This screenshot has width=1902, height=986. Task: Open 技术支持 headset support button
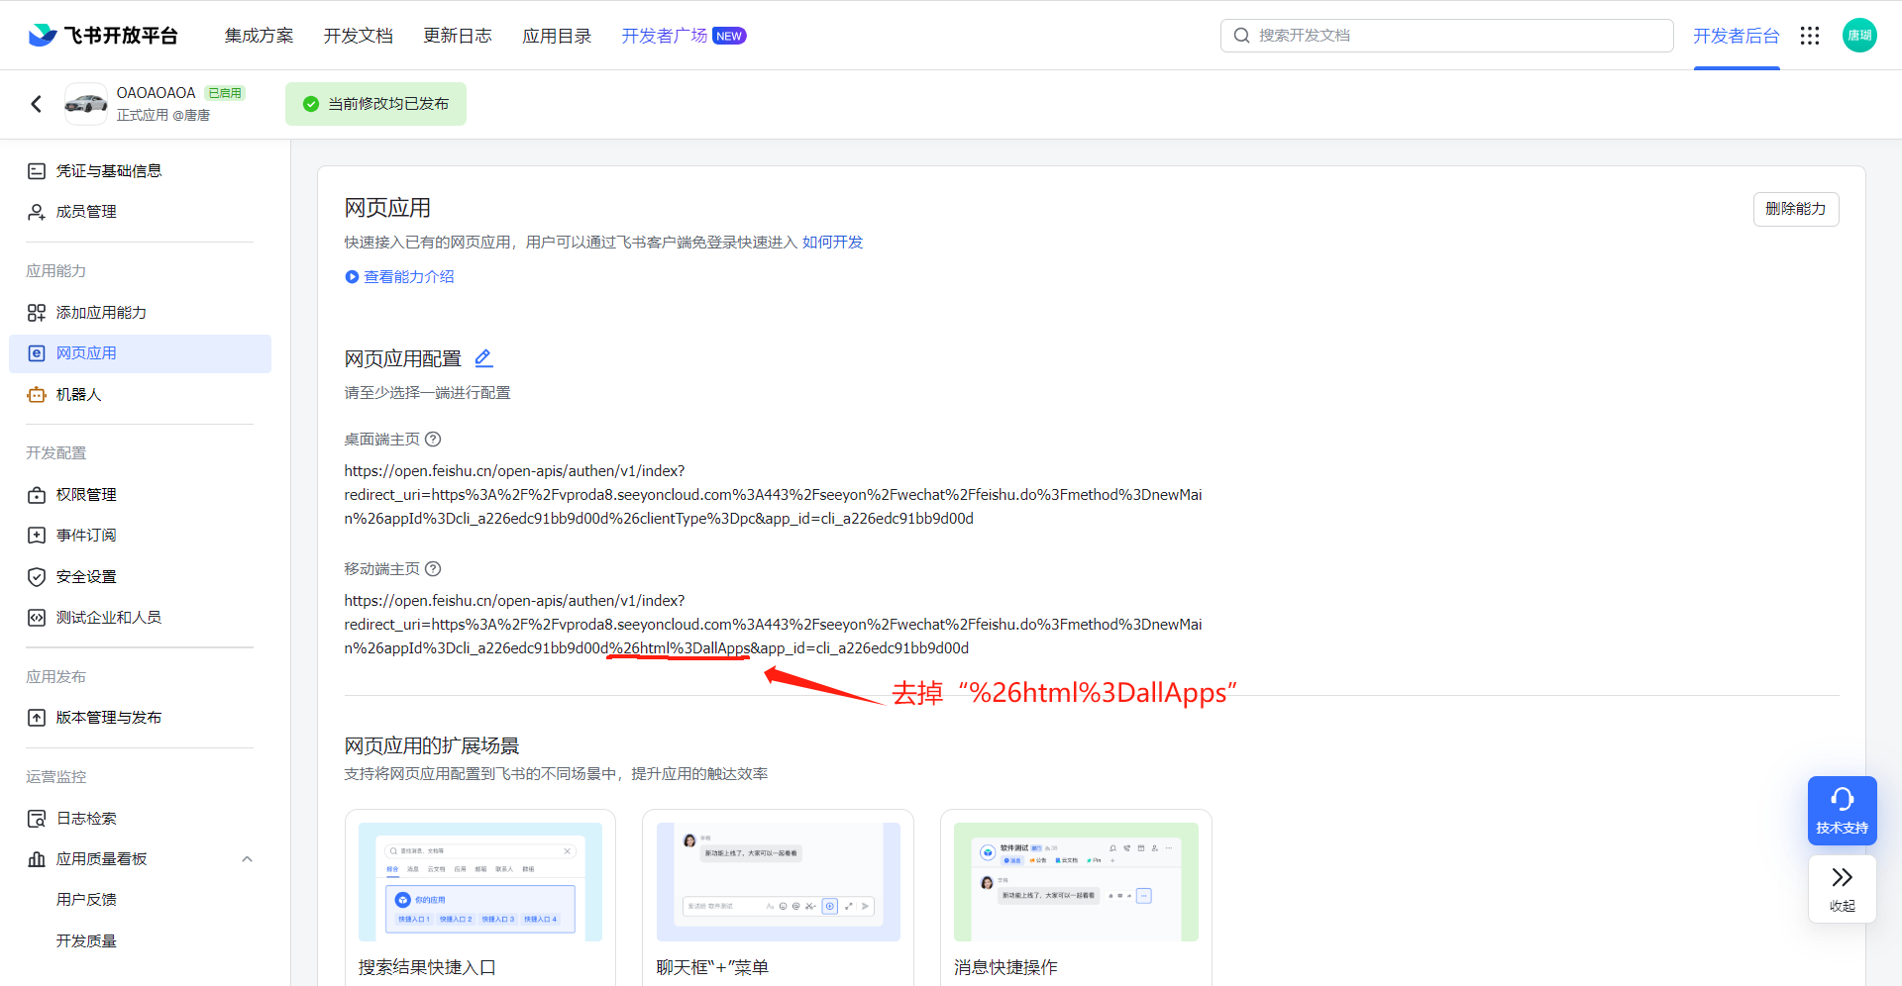1842,811
